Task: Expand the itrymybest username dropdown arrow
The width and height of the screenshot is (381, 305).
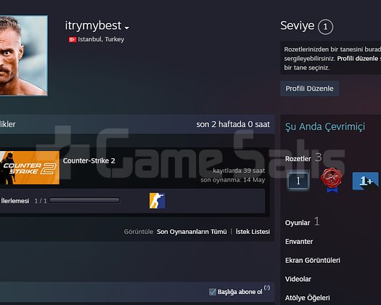Action: point(126,28)
